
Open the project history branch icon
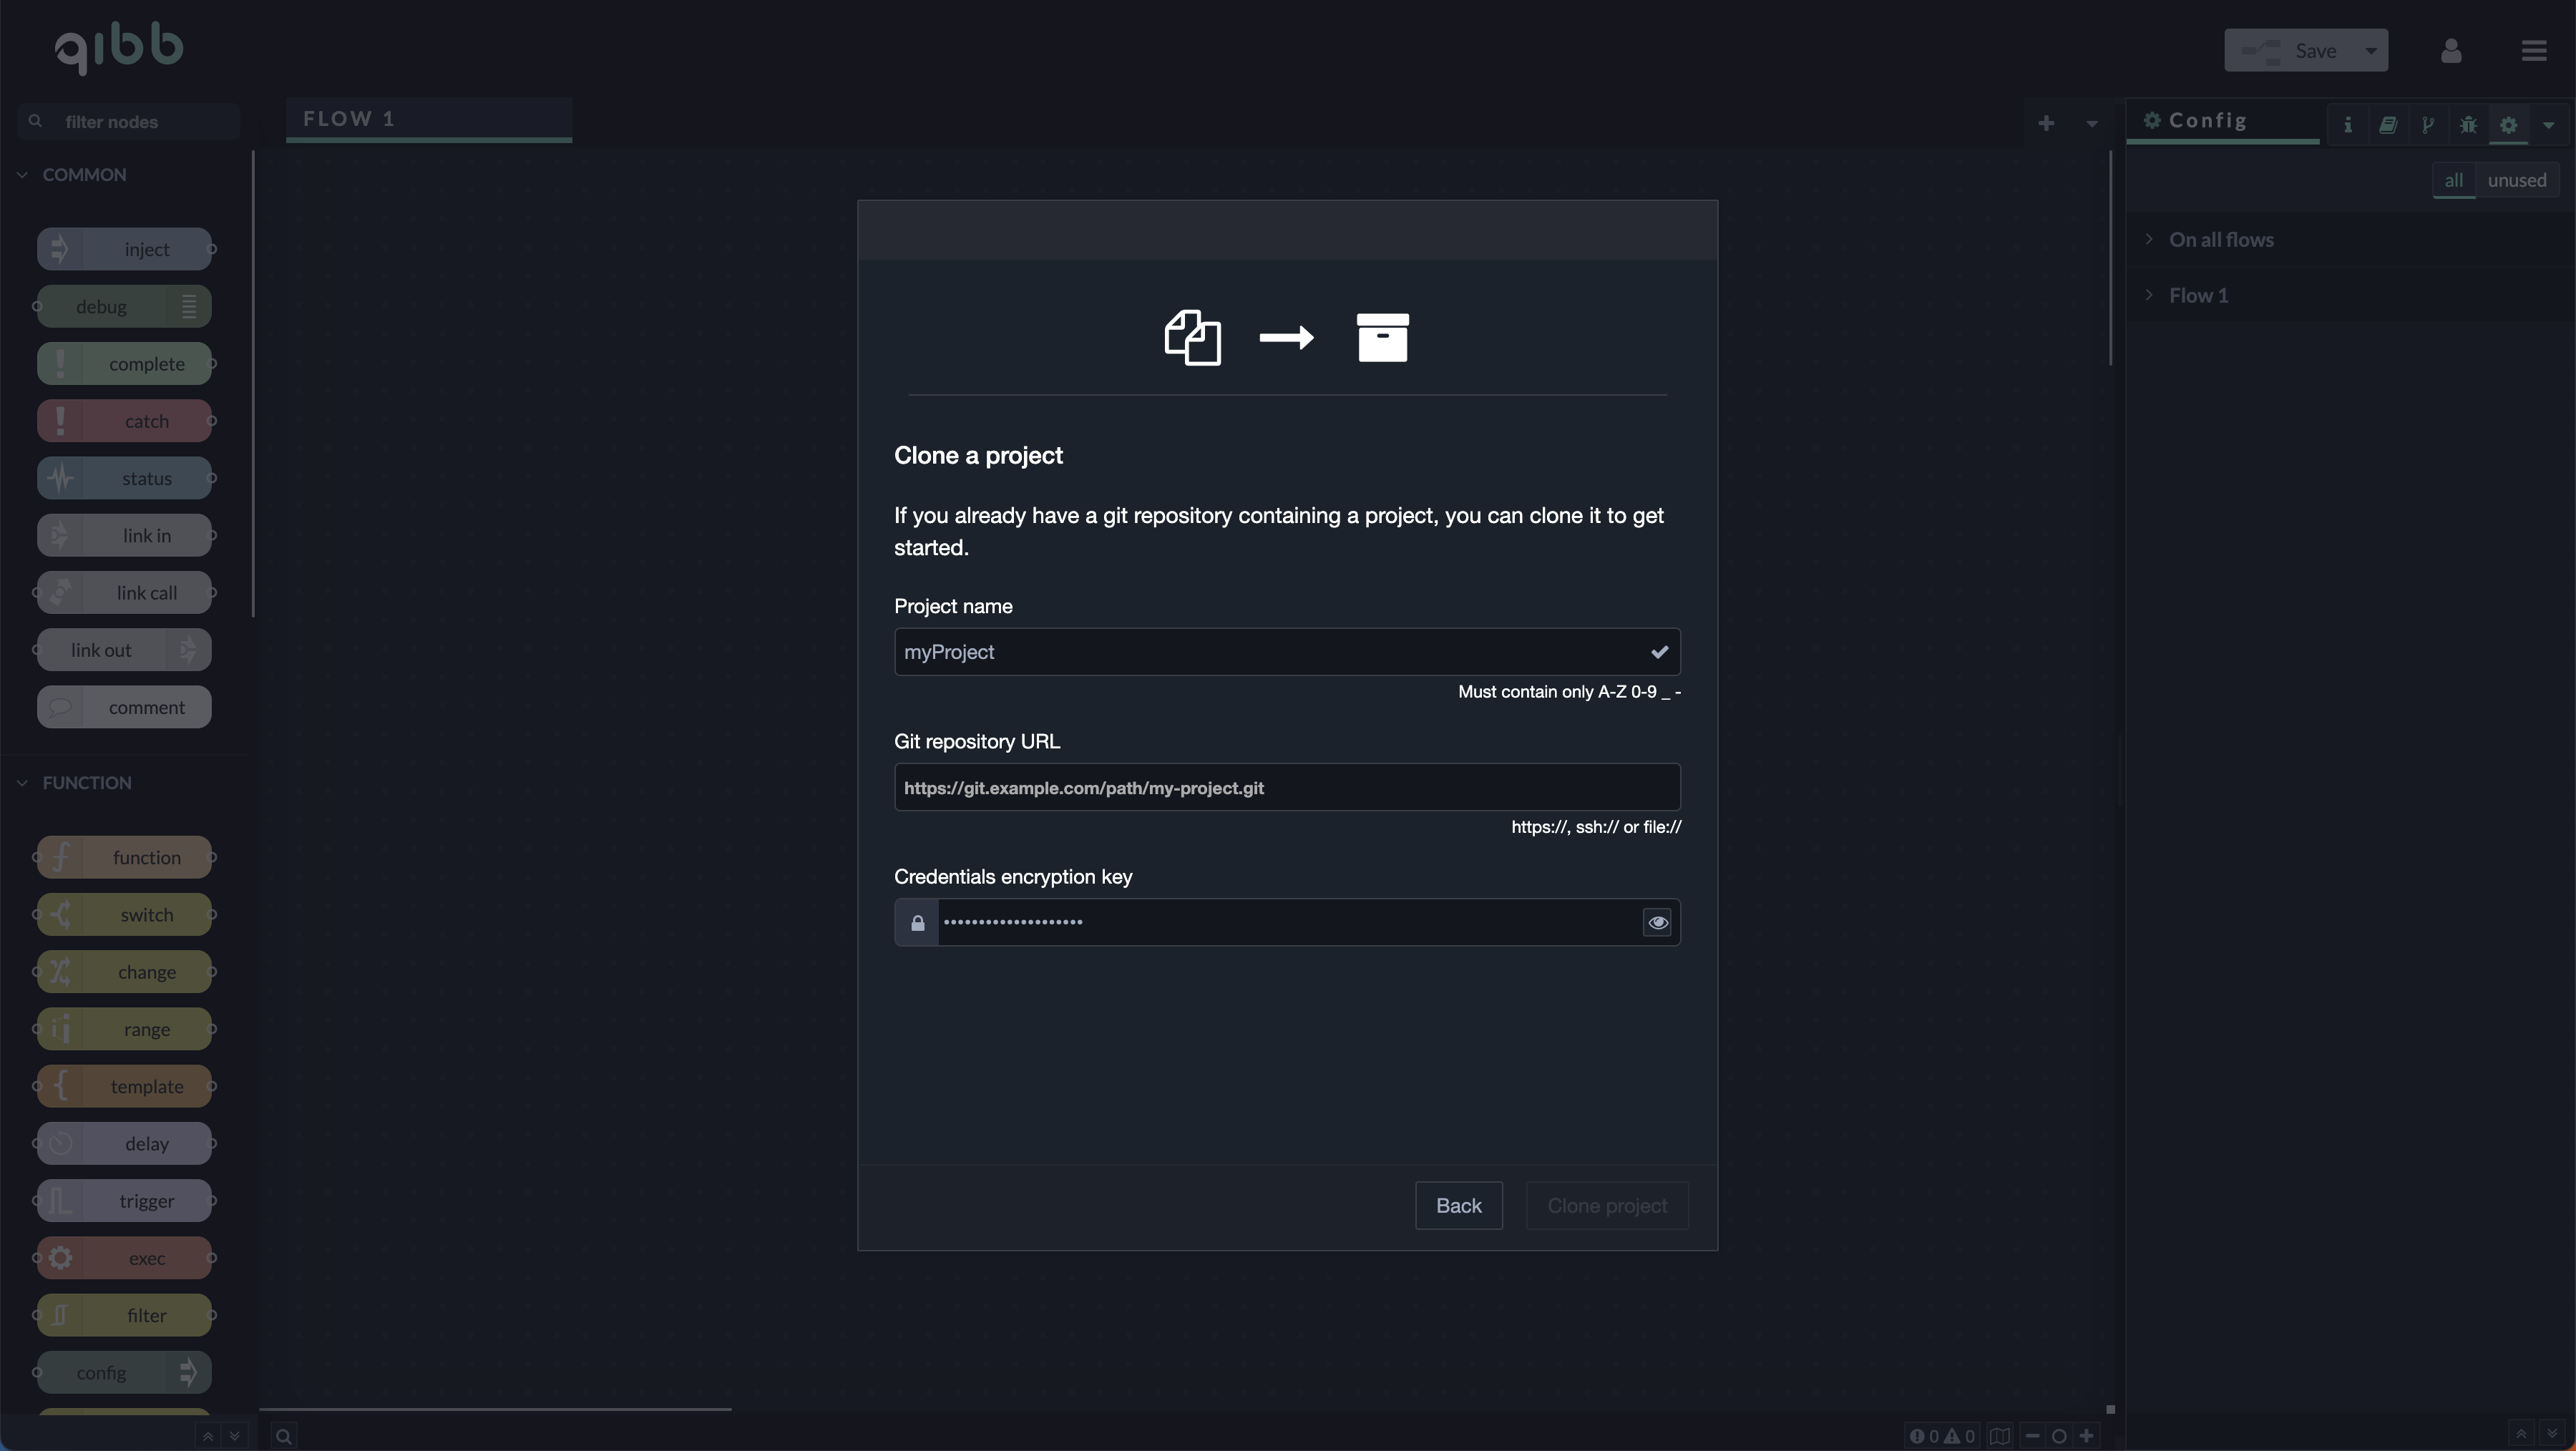point(2427,125)
